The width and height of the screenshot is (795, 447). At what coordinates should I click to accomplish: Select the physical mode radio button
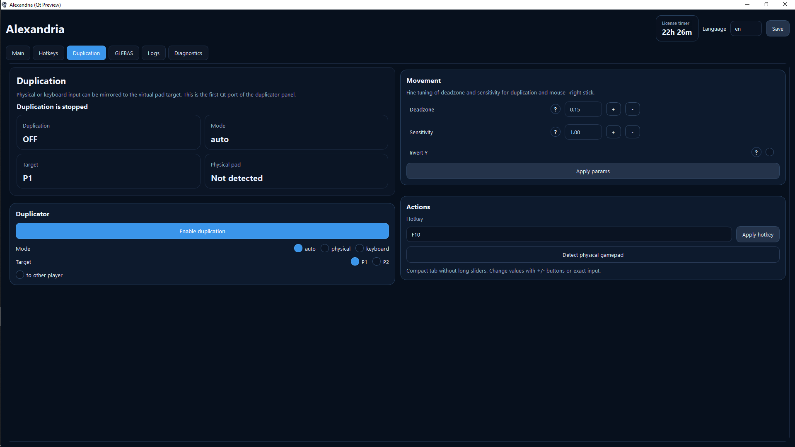325,249
